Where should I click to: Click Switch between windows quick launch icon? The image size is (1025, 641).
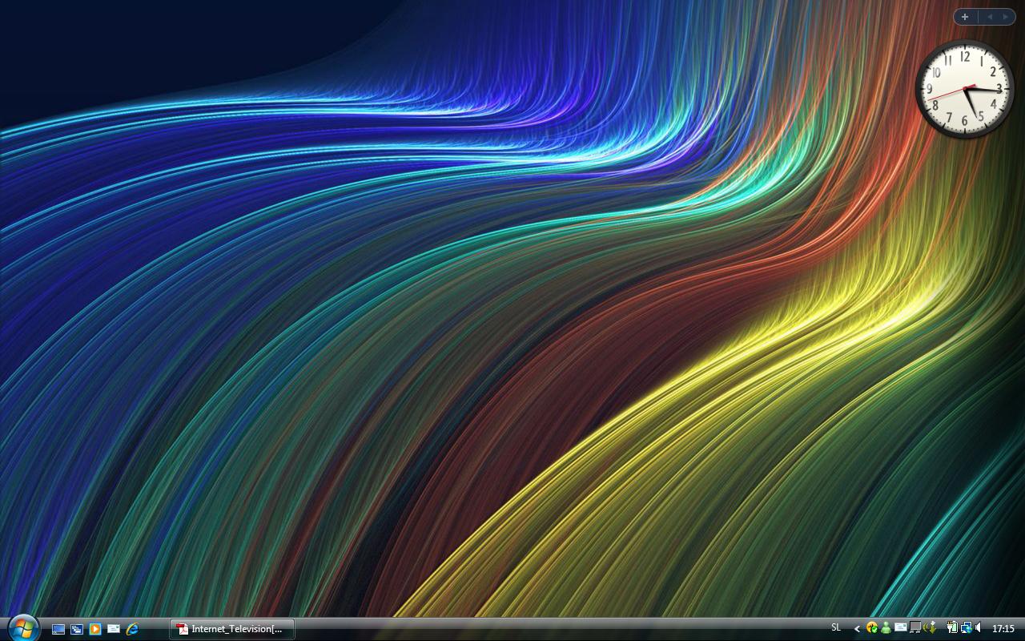[x=77, y=629]
